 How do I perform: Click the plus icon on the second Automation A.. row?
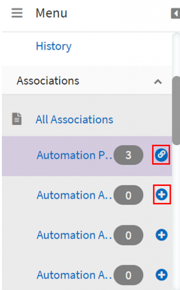click(162, 235)
